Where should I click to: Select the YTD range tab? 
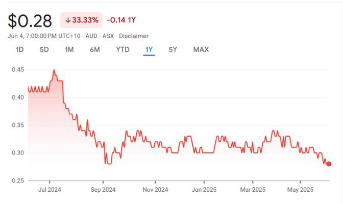[122, 49]
